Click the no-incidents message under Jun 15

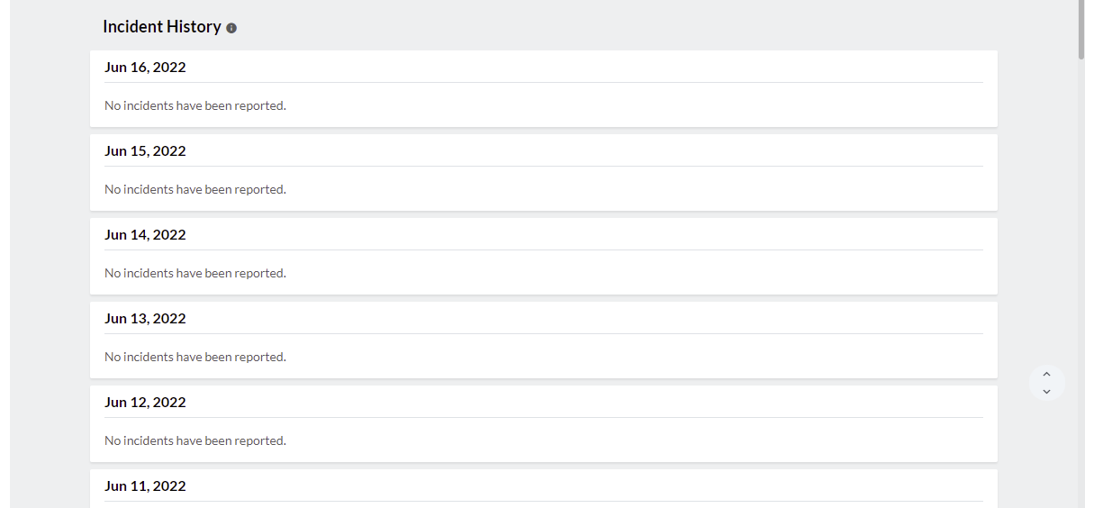pos(195,190)
